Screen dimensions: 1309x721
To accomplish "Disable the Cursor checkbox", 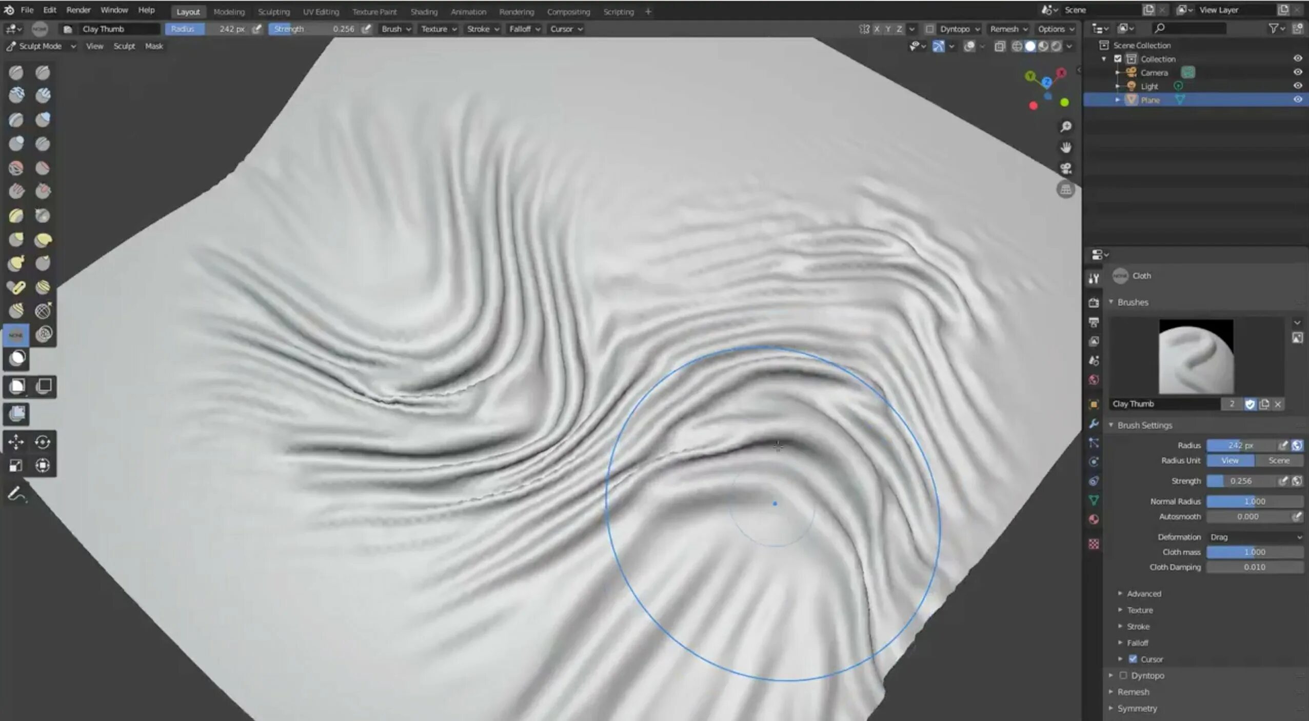I will click(1133, 659).
